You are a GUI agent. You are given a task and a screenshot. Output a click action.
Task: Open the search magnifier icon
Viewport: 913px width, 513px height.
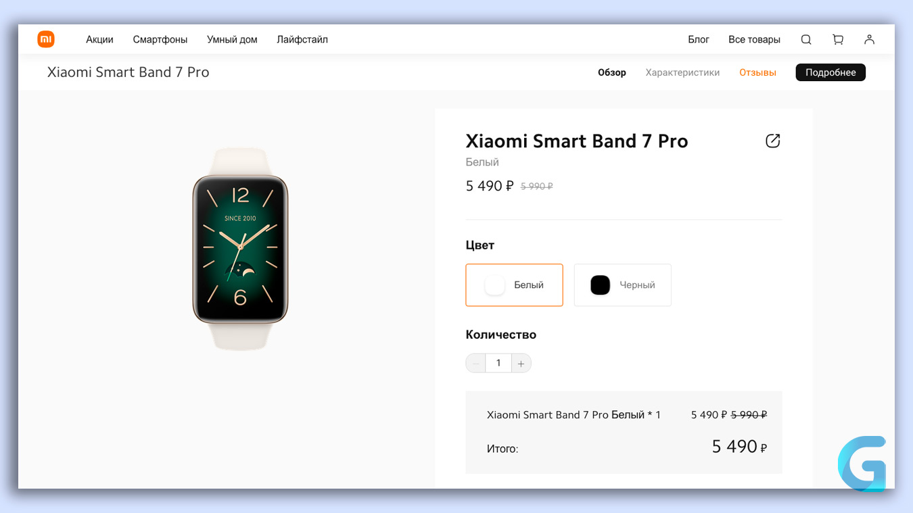coord(806,40)
